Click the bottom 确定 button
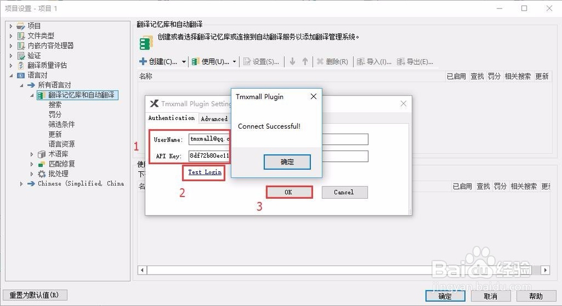Viewport: 562px width, 306px height. pos(445,296)
